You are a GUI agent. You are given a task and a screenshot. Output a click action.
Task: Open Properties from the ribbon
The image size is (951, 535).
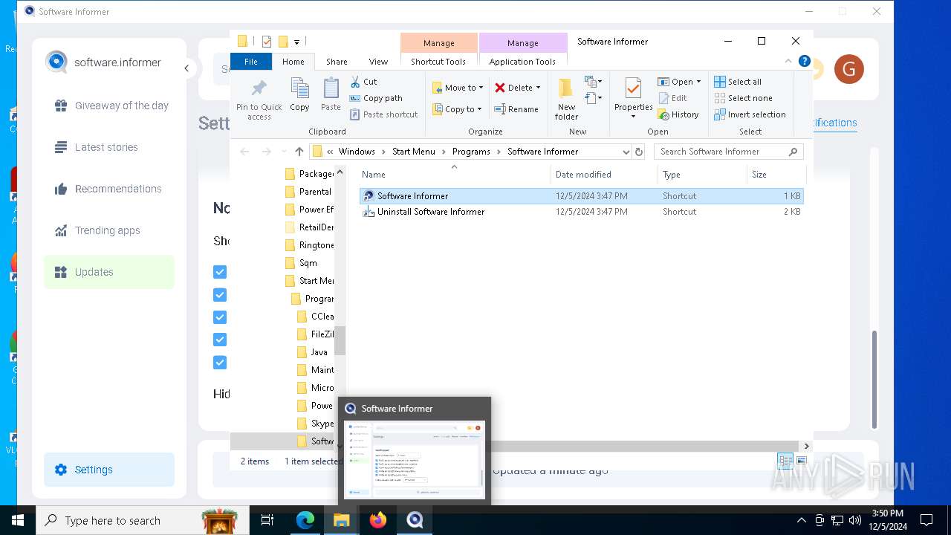click(x=633, y=98)
